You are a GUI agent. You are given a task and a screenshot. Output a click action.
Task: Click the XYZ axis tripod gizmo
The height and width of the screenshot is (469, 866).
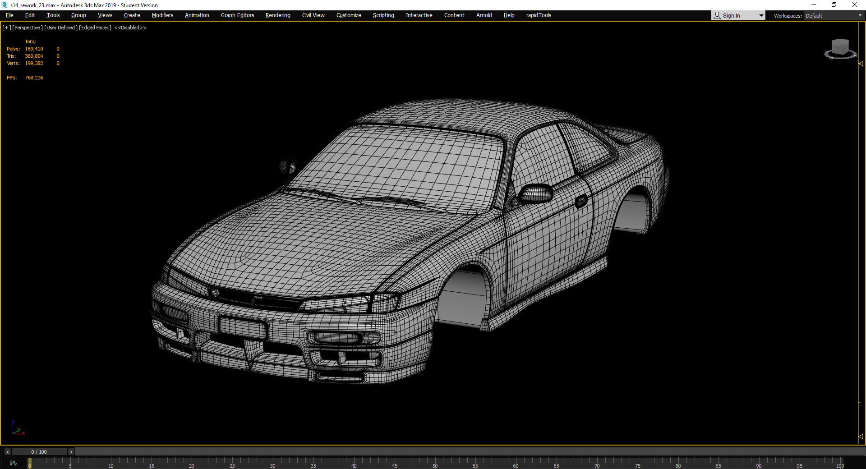point(17,428)
